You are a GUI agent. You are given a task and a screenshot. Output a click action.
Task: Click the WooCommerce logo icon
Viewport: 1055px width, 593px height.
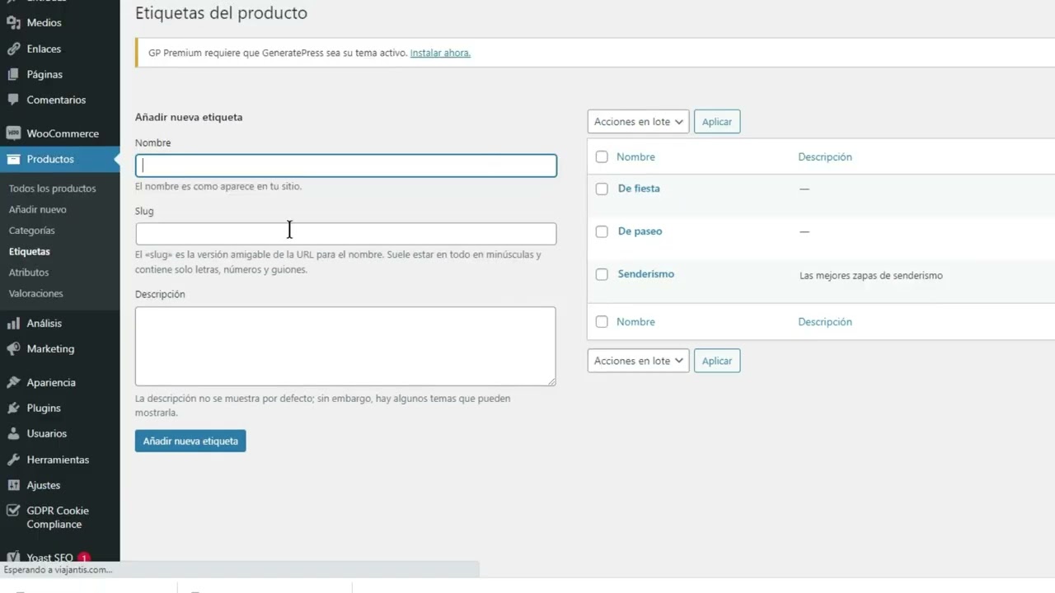pos(13,133)
